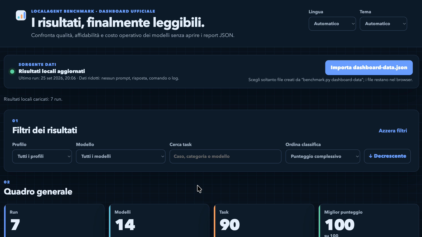Click the green data source status dot
Viewport: 422px width, 237px height.
pos(12,71)
